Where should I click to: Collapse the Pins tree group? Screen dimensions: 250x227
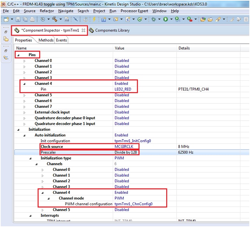click(x=18, y=55)
